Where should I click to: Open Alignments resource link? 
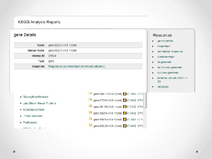164,62
